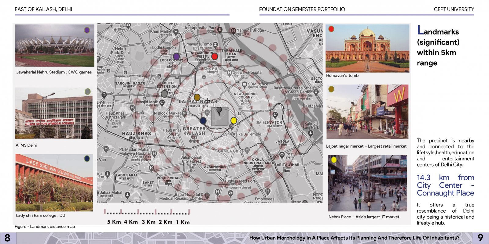Click the Masjid Moth map pin
This screenshot has height=244, width=489.
click(x=162, y=102)
